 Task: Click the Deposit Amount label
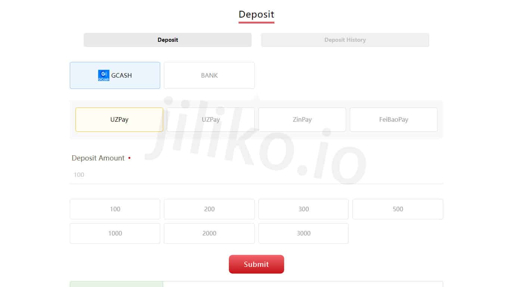pyautogui.click(x=98, y=158)
